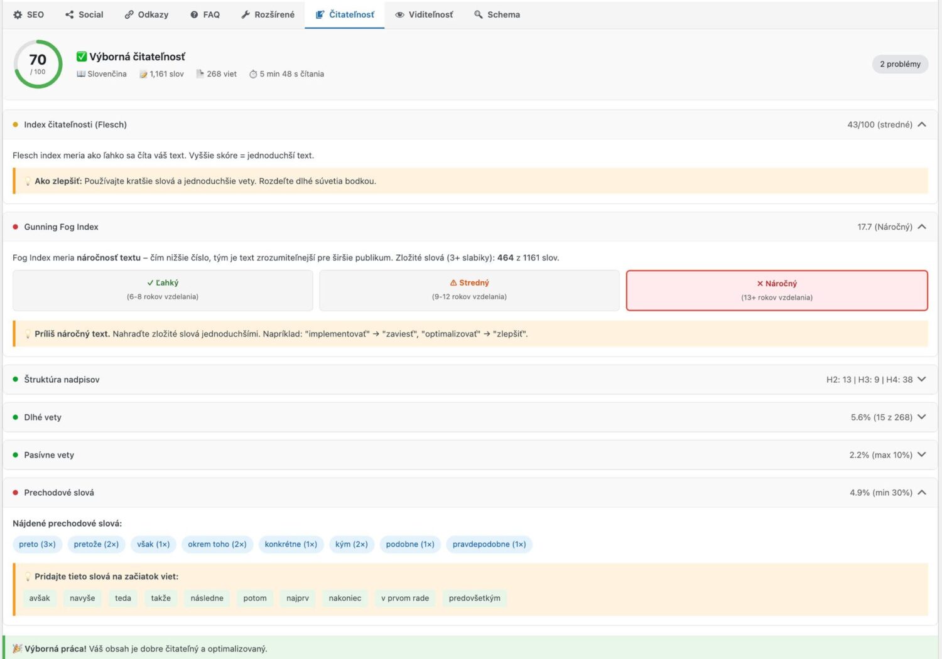The image size is (942, 659).
Task: Switch to the Social tab
Action: click(x=84, y=14)
